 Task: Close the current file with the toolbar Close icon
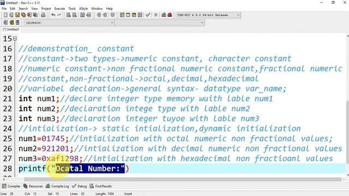click(29, 15)
